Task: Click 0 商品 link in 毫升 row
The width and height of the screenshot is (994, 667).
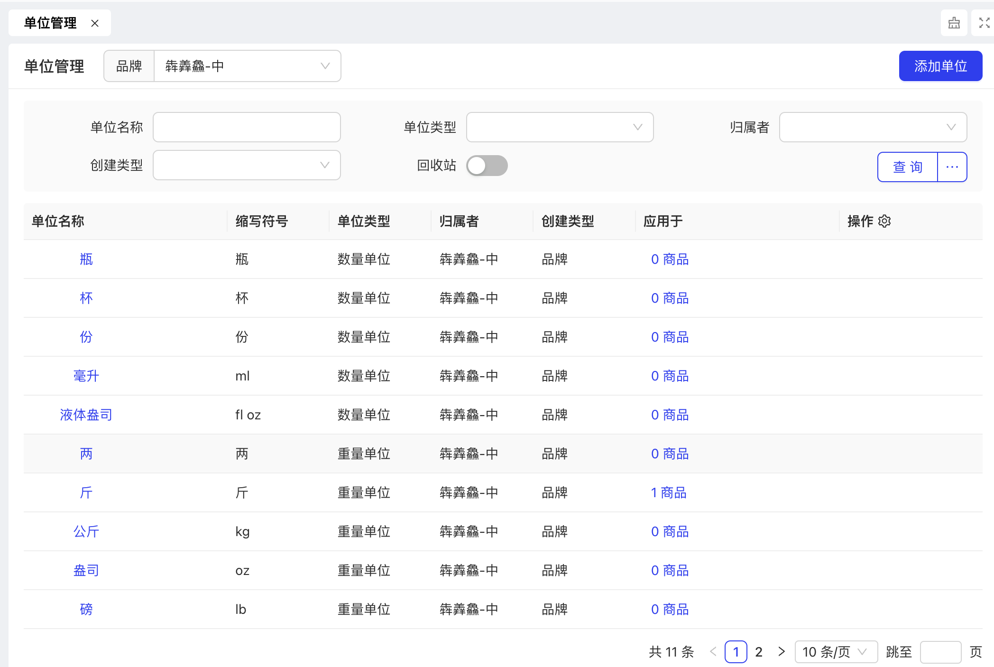Action: (x=670, y=376)
